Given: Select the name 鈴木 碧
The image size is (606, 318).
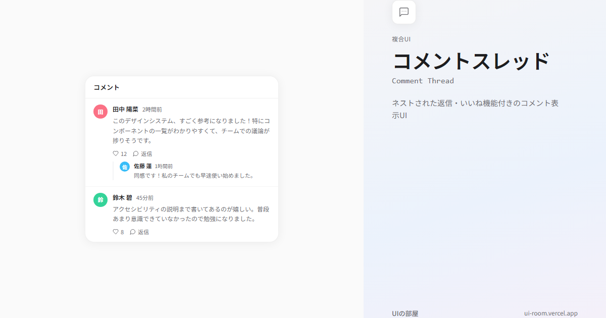Looking at the screenshot, I should 122,198.
